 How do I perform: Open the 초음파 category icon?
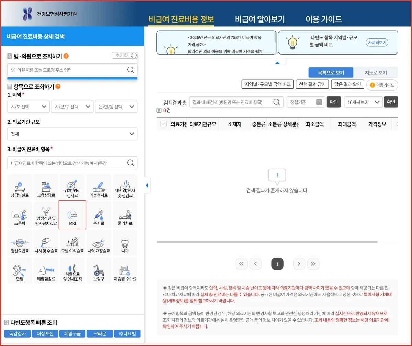[x=20, y=215]
